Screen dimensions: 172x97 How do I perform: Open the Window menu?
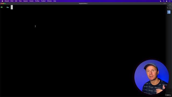pos(49,1)
